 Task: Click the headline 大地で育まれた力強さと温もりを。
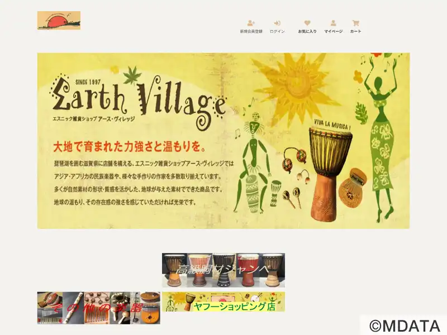click(130, 146)
